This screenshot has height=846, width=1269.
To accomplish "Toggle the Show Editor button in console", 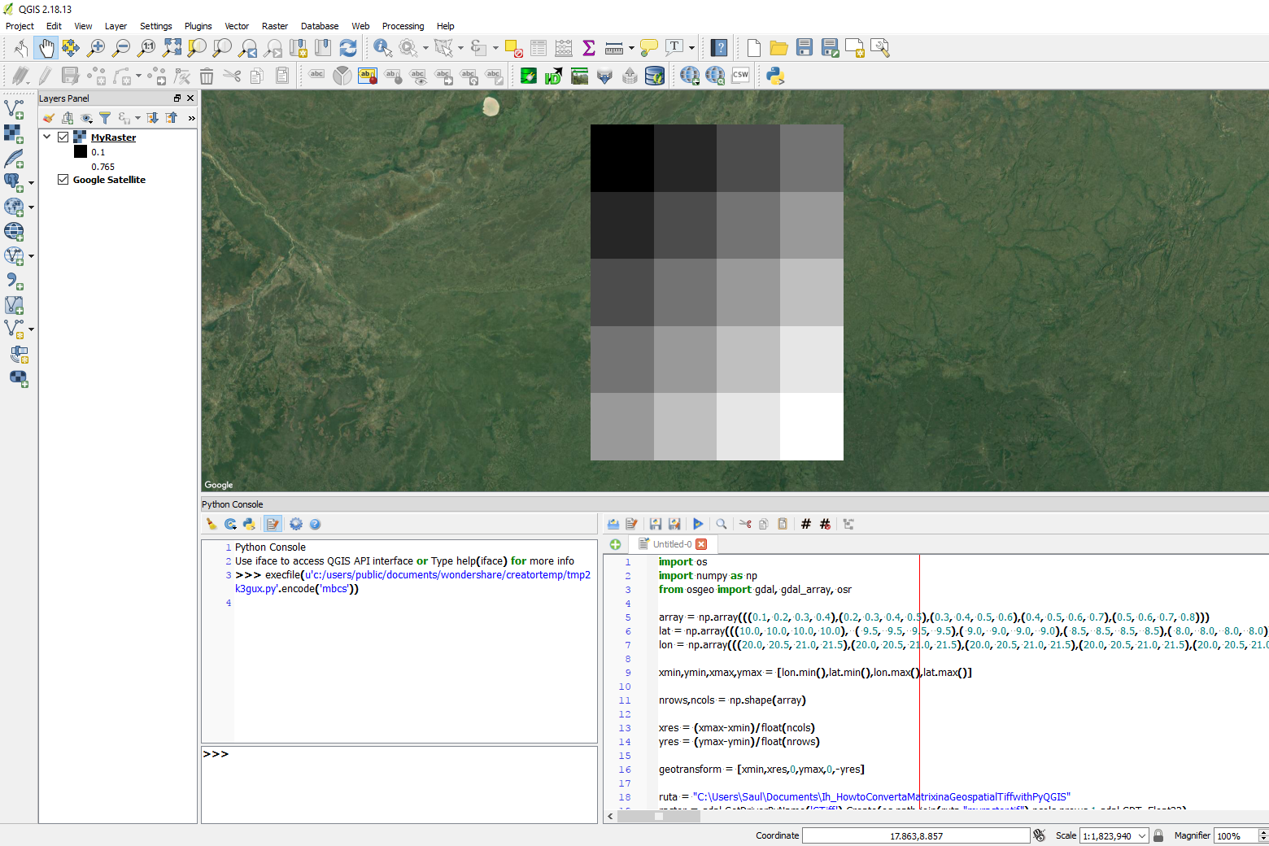I will pos(273,524).
